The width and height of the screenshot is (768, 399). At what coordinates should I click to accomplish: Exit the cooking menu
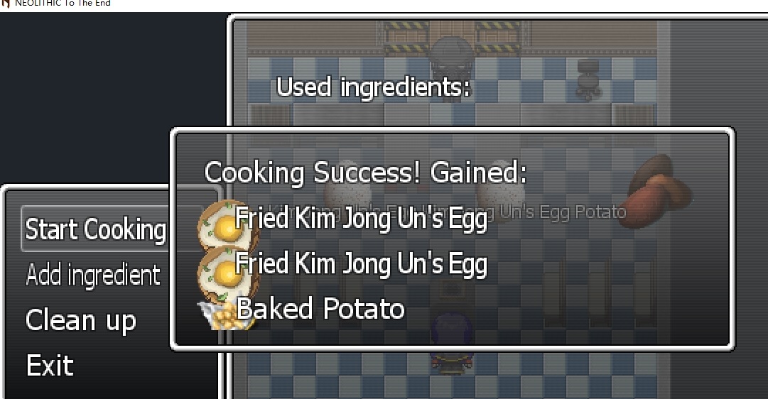point(50,365)
